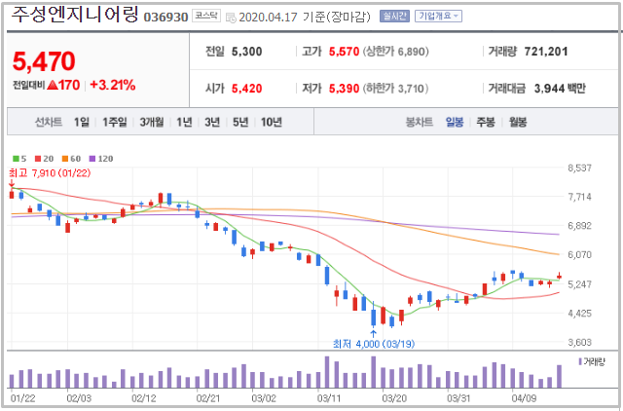Open the 기업개요 dropdown
This screenshot has height=411, width=623.
[x=438, y=17]
